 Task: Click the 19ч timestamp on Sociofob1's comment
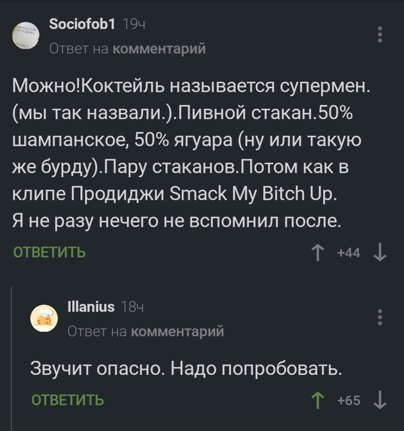tap(134, 24)
